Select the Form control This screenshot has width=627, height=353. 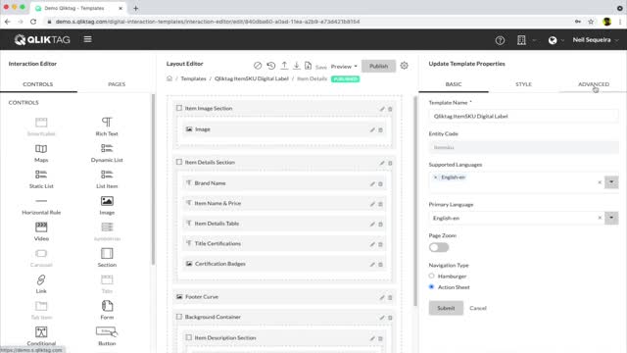click(x=107, y=310)
